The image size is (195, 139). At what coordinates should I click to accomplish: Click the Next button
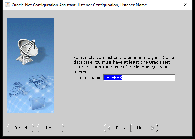[x=144, y=128]
